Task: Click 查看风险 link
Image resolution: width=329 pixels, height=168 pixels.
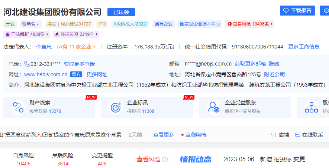Action: pos(149,159)
